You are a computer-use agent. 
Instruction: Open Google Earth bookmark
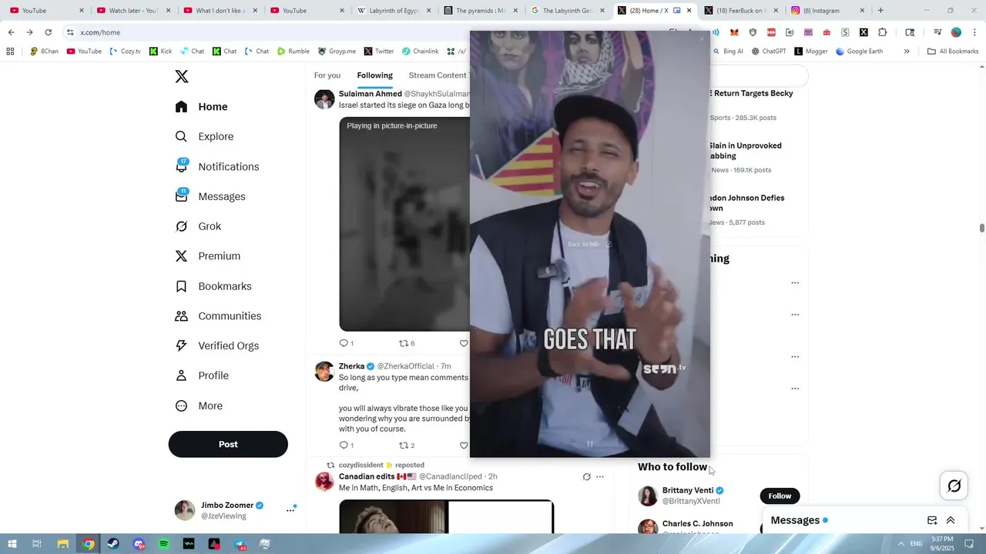[859, 52]
